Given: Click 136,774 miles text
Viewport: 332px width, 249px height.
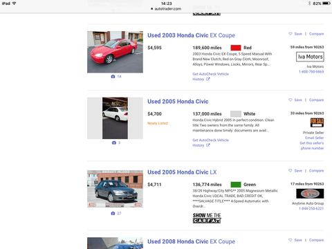Looking at the screenshot, I should 207,185.
